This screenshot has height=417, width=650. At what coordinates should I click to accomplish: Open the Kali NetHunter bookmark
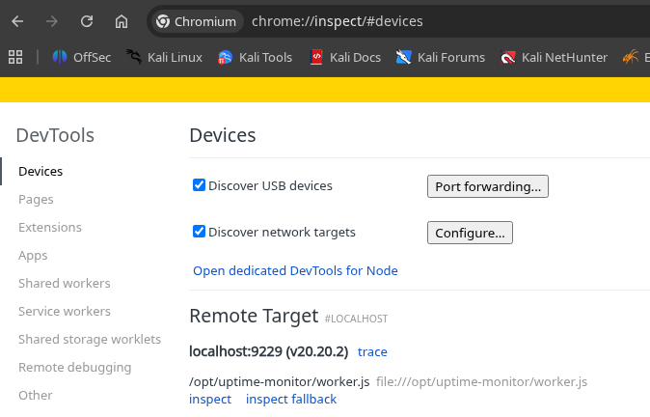(554, 57)
